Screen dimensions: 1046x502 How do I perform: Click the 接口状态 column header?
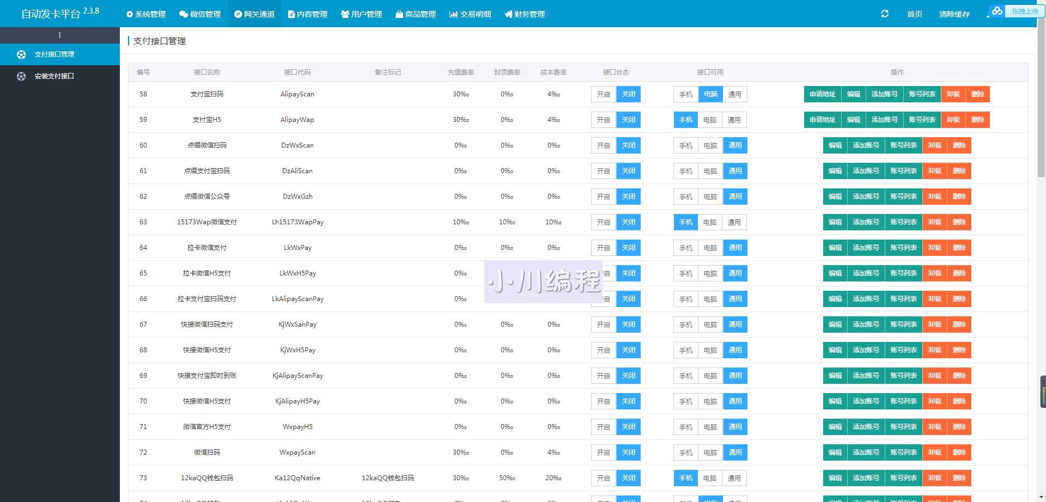pyautogui.click(x=616, y=72)
